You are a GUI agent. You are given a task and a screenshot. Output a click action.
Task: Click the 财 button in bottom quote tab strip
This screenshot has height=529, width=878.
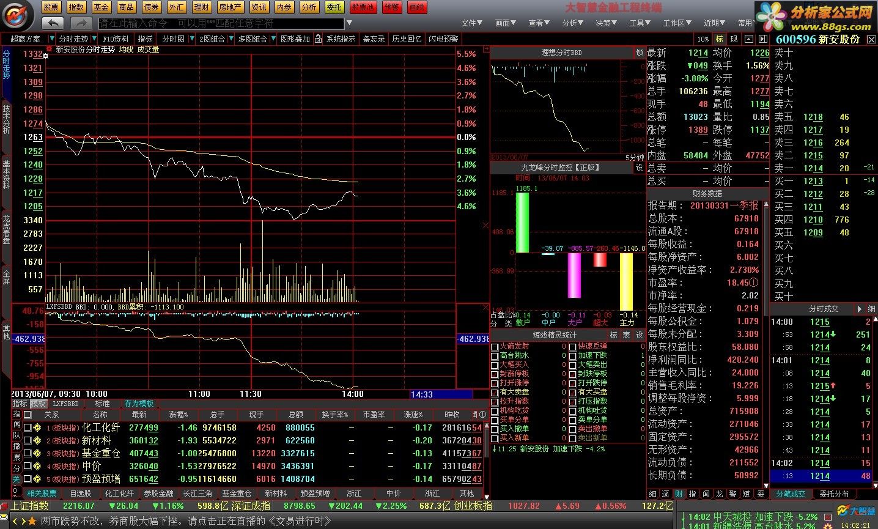[679, 494]
